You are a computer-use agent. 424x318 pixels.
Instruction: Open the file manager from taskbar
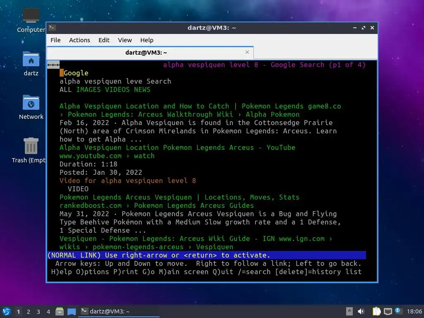coord(60,311)
